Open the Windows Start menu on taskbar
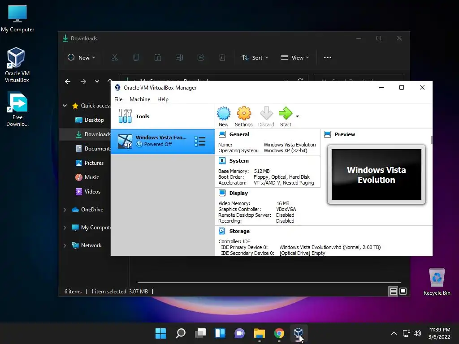Image resolution: width=459 pixels, height=344 pixels. [x=160, y=333]
